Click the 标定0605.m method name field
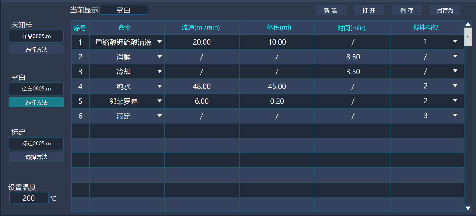476x216 pixels. [x=36, y=144]
